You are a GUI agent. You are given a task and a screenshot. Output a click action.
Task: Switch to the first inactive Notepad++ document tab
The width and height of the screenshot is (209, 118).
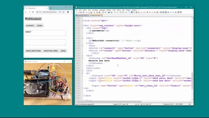82,15
